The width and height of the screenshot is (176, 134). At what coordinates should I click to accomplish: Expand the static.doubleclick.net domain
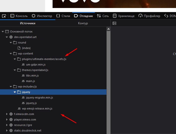pyautogui.click(x=7, y=130)
